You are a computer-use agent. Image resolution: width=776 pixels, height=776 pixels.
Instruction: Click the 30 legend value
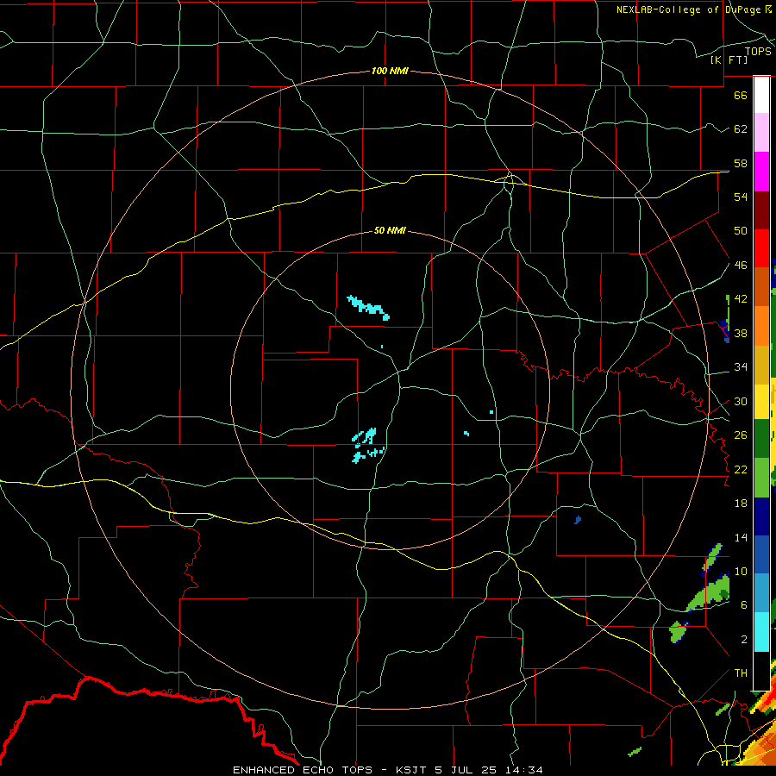pyautogui.click(x=741, y=401)
